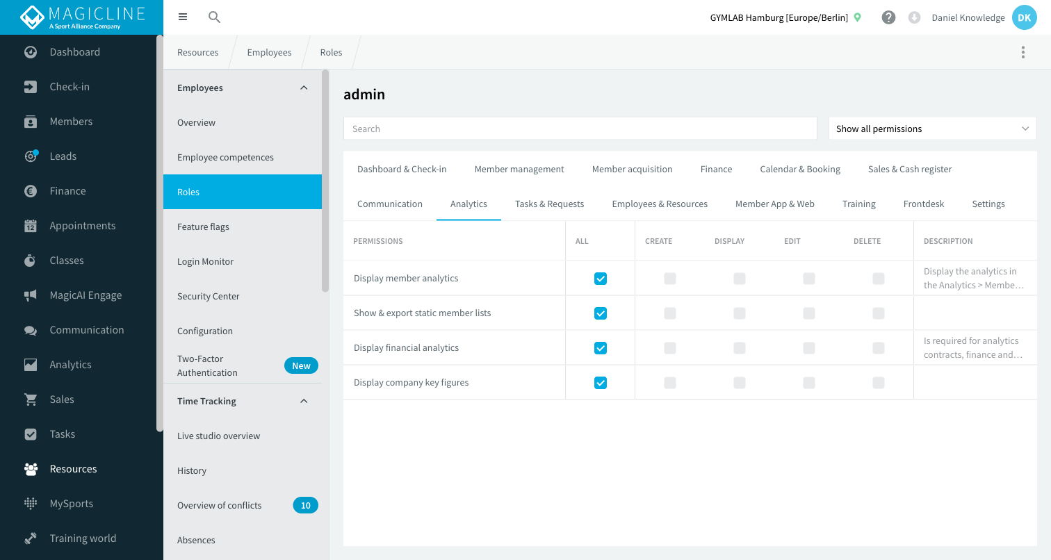Click the GYMLAB Hamburg studio selector

[x=785, y=17]
